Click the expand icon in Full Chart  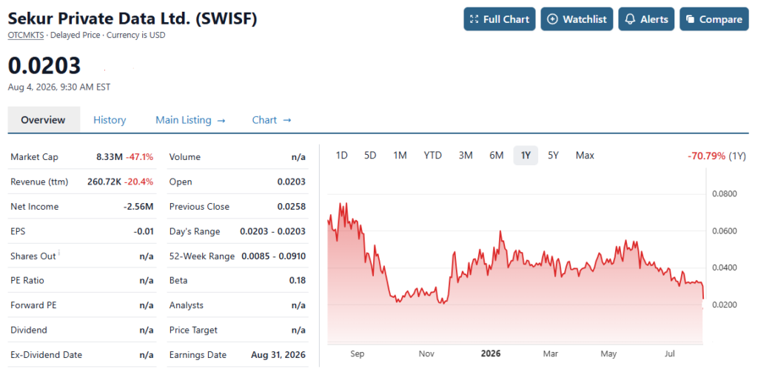point(474,19)
